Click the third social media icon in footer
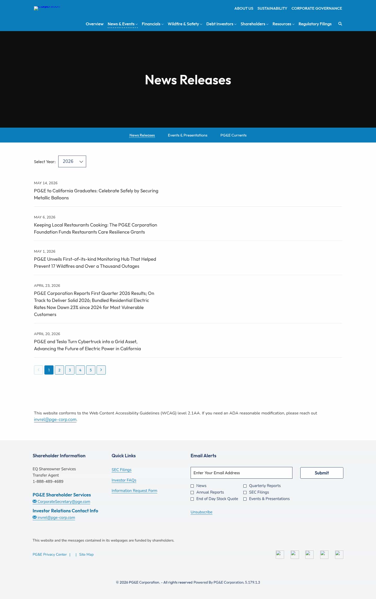Viewport: 376px width, 599px height. [x=309, y=554]
